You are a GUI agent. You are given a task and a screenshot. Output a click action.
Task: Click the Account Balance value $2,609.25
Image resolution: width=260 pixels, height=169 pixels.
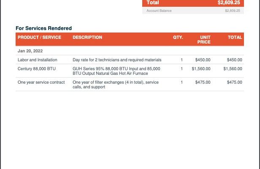click(x=233, y=11)
